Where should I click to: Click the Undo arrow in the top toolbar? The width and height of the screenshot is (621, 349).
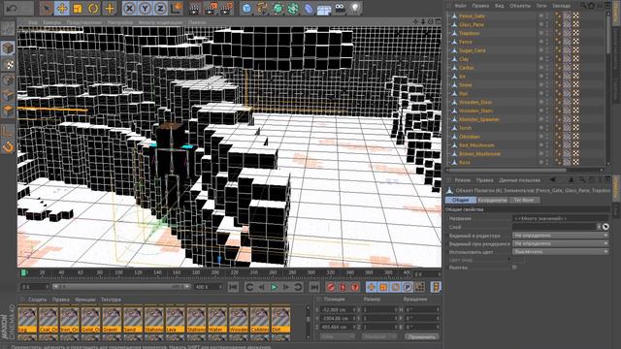pyautogui.click(x=13, y=9)
